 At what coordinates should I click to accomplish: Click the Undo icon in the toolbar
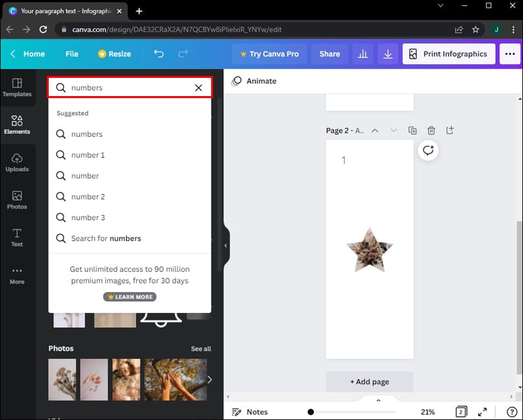tap(159, 54)
